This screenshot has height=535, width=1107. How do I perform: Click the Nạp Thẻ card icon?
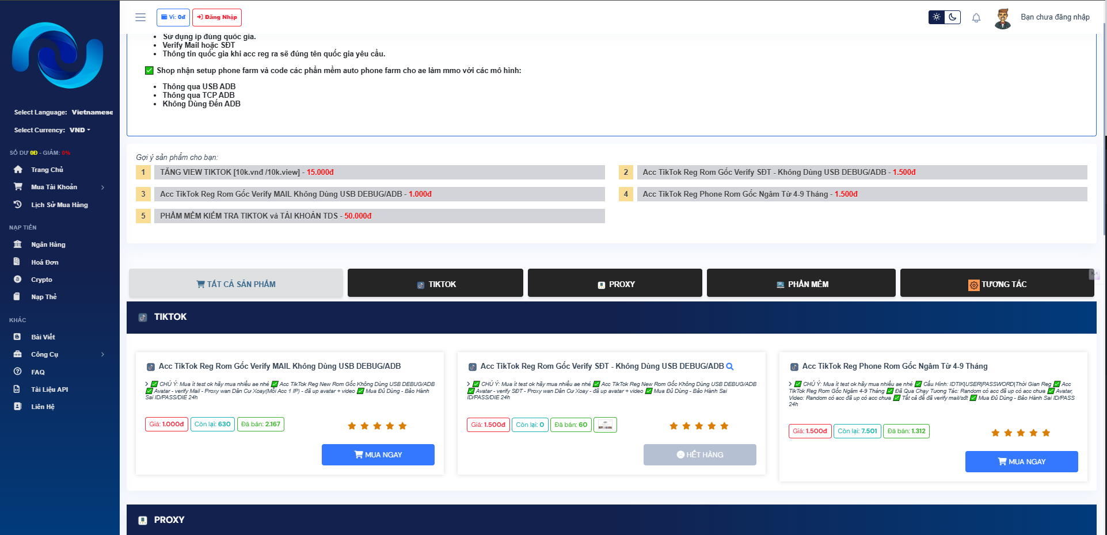click(x=17, y=297)
